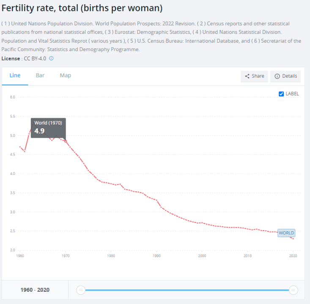Viewport: 310px width, 304px height.
Task: Click the line's final data point at 2020
Action: (x=293, y=239)
